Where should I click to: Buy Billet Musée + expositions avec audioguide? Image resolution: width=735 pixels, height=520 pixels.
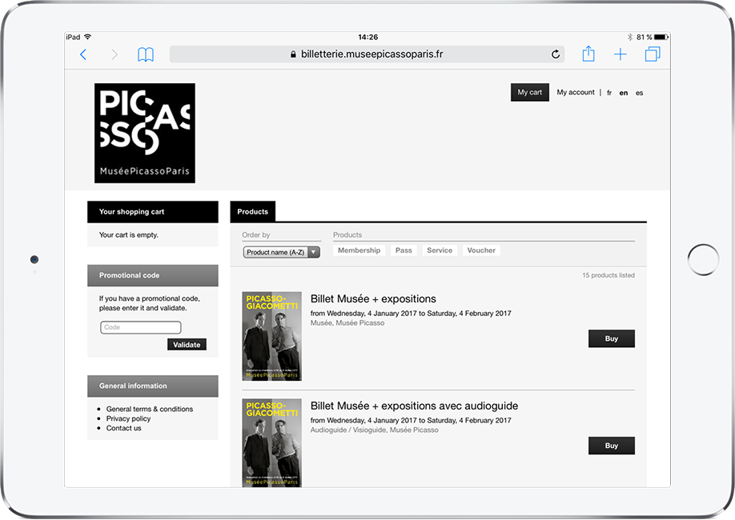tap(611, 446)
